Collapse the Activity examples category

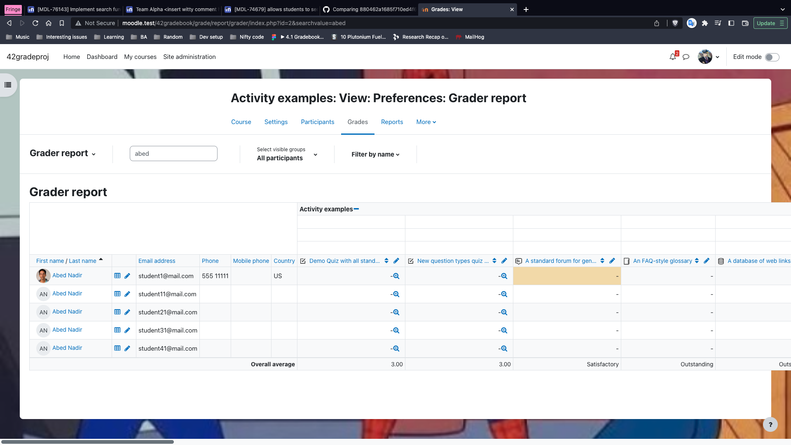(x=356, y=209)
